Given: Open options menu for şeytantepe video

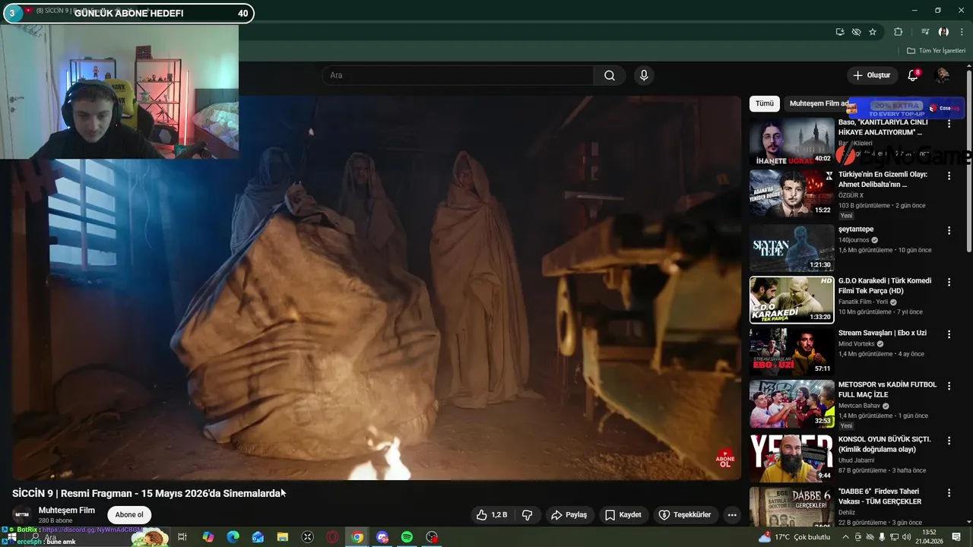Looking at the screenshot, I should [949, 230].
